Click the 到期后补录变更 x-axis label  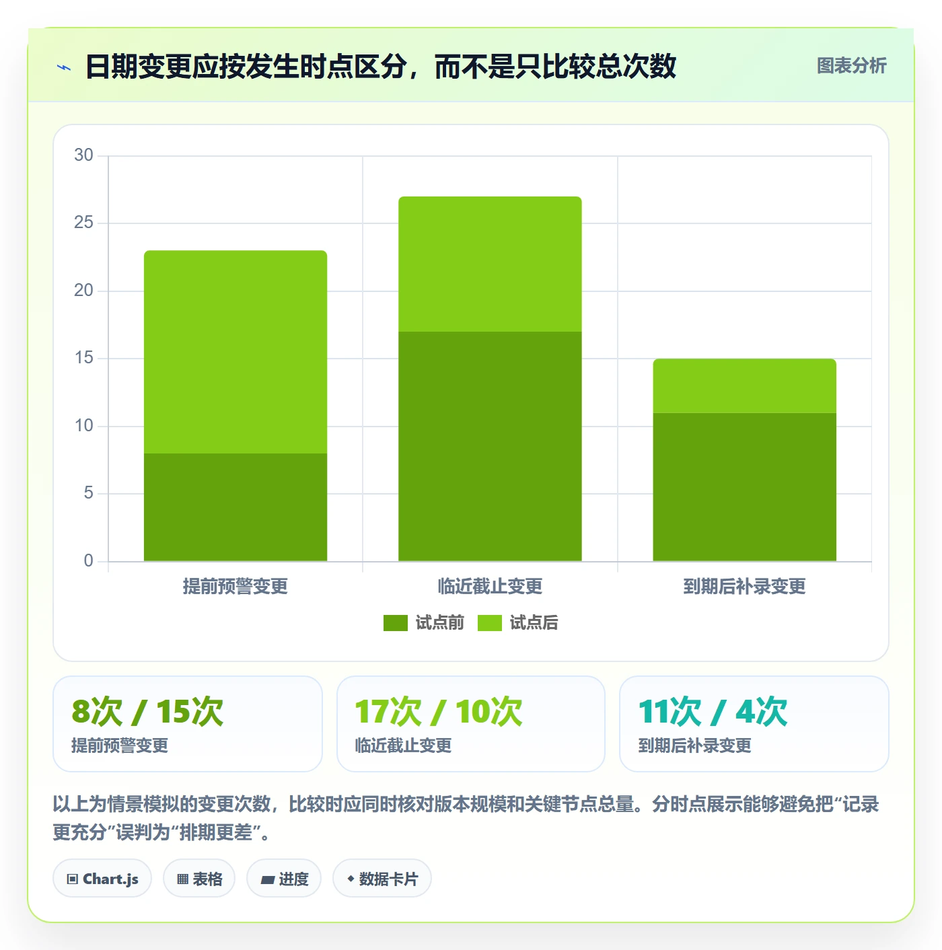744,587
